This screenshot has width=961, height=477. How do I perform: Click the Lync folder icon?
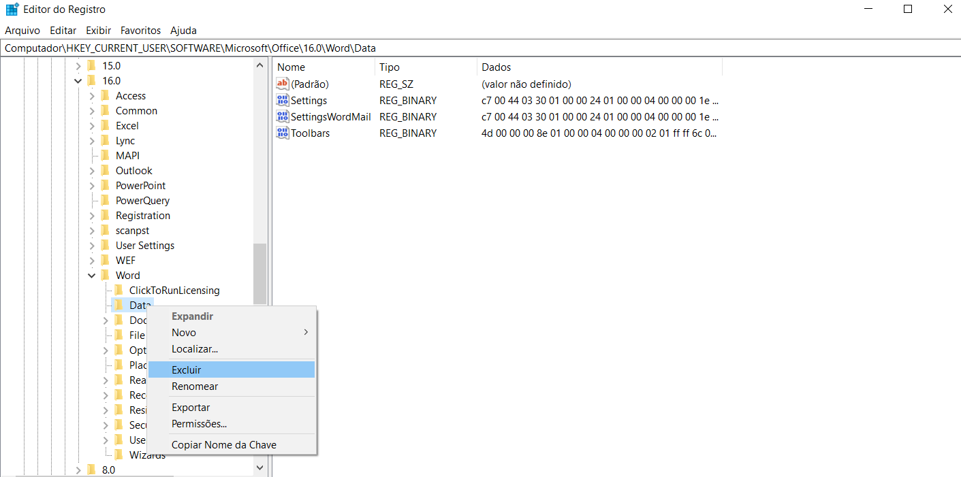coord(105,141)
